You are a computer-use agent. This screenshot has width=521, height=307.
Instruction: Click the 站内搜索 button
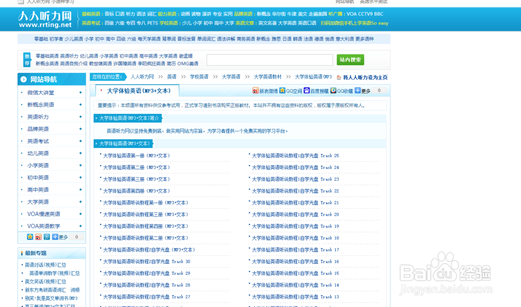(x=350, y=60)
